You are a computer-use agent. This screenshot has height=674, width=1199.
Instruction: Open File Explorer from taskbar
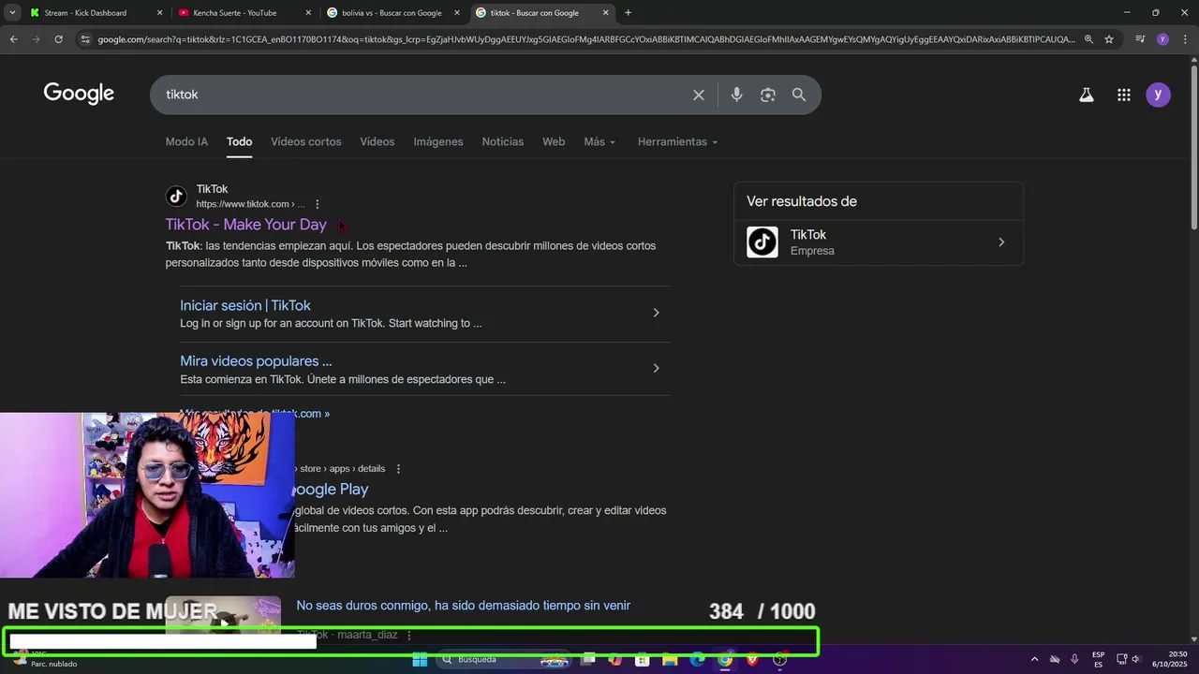[x=670, y=660]
